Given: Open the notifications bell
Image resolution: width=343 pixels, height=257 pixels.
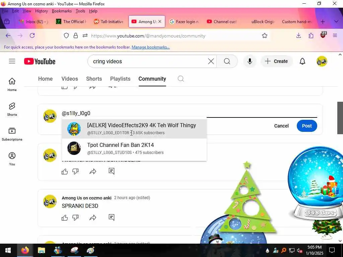Looking at the screenshot, I should pos(302,62).
